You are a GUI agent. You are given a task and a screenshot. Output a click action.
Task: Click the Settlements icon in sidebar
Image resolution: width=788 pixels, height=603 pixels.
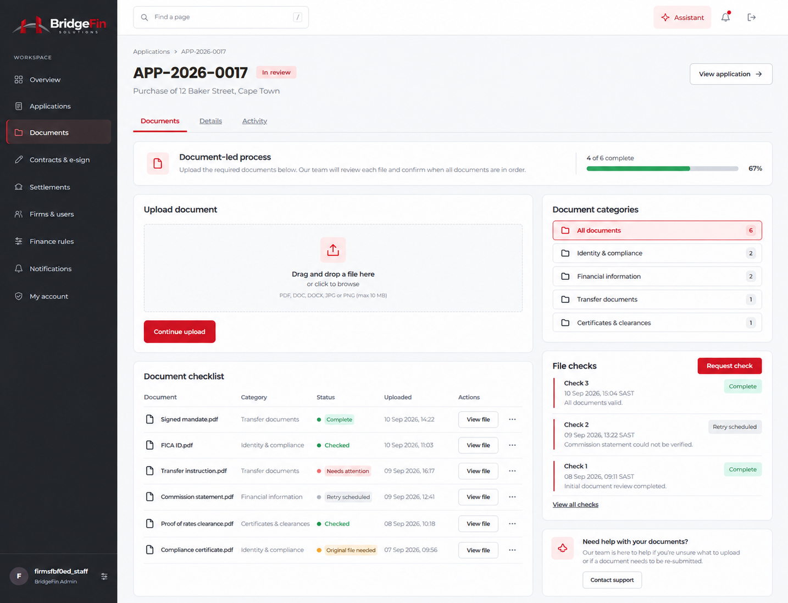point(19,187)
